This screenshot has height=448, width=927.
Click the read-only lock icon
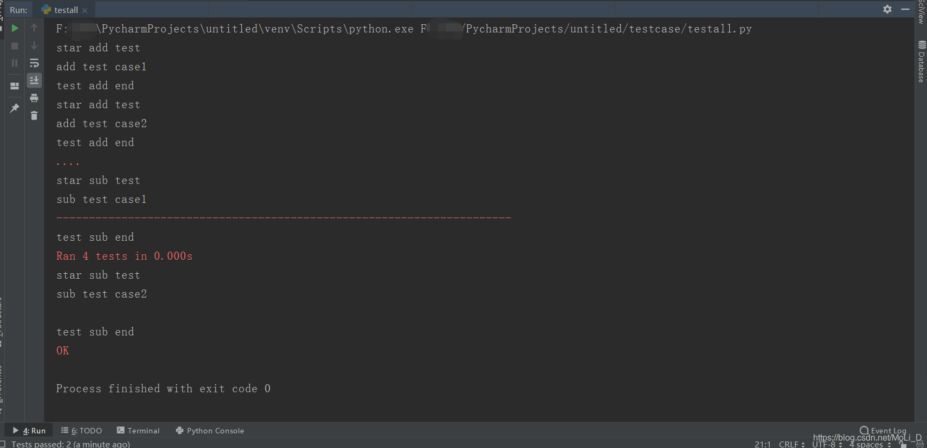[x=903, y=444]
